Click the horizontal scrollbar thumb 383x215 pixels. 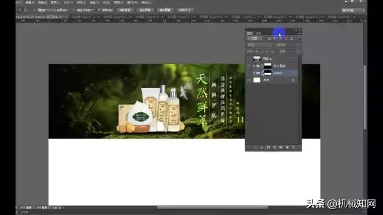[x=212, y=207]
